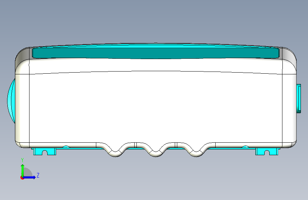Click the 'Y' axis label
Image resolution: width=308 pixels, height=200 pixels.
pos(22,160)
